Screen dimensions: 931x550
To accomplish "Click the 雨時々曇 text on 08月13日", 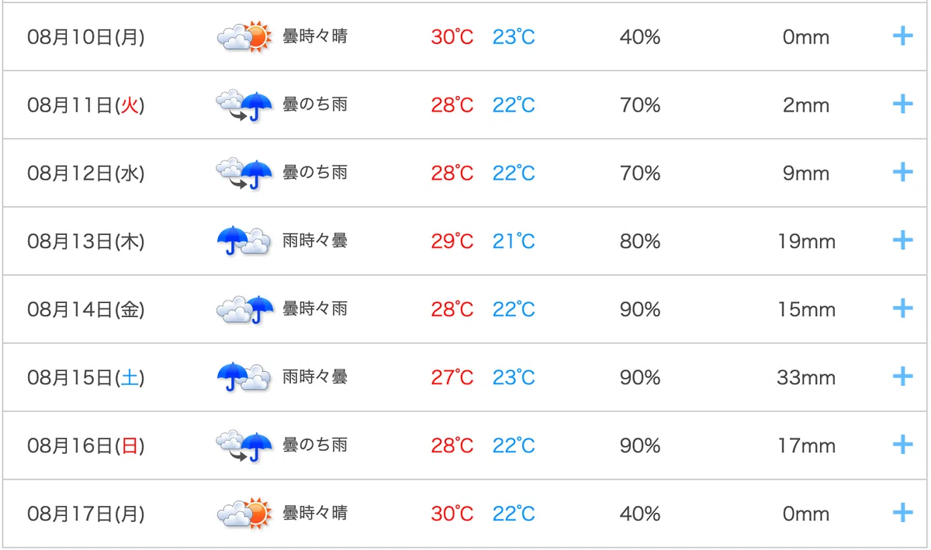I will coord(315,241).
